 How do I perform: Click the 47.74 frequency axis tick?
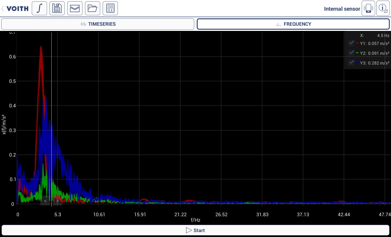(385, 214)
